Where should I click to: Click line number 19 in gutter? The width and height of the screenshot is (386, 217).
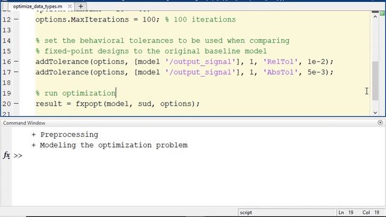coord(7,93)
